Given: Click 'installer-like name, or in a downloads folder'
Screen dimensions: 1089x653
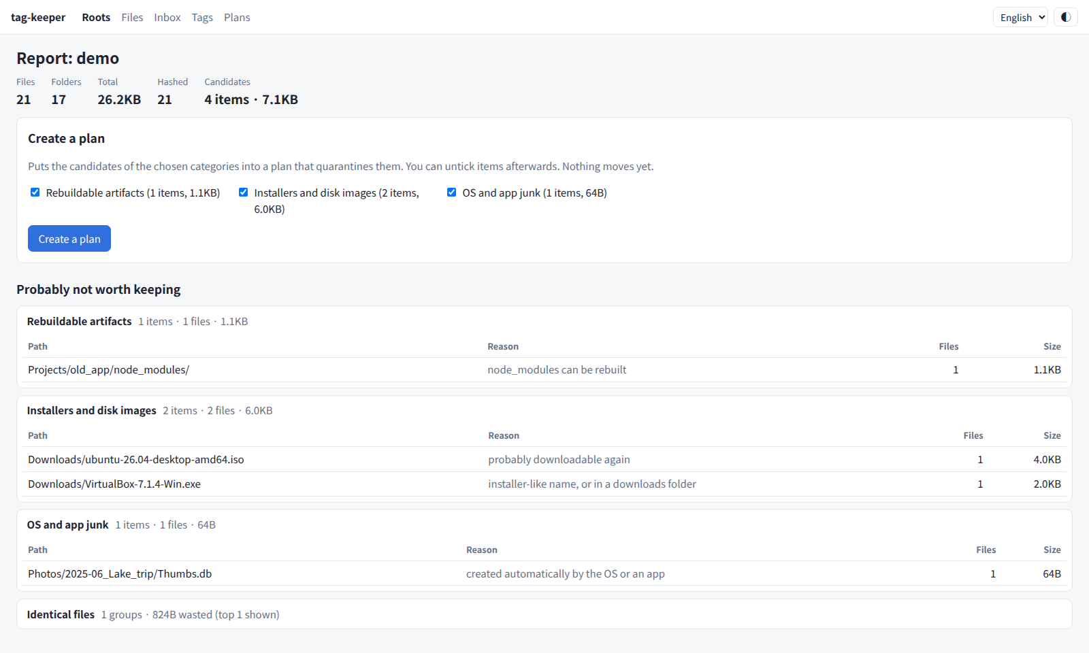Looking at the screenshot, I should point(592,484).
